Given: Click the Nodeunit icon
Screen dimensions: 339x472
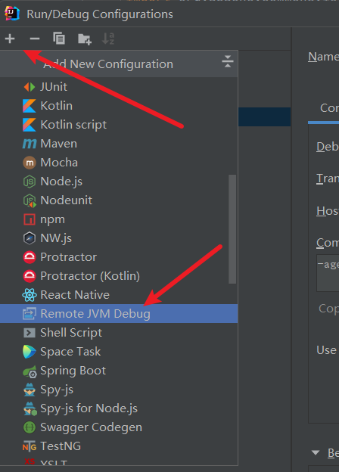Looking at the screenshot, I should coord(30,200).
